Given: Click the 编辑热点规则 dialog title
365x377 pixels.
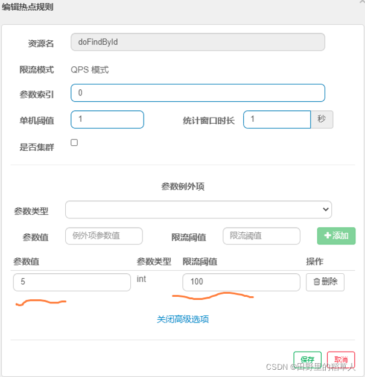Looking at the screenshot, I should click(x=27, y=7).
